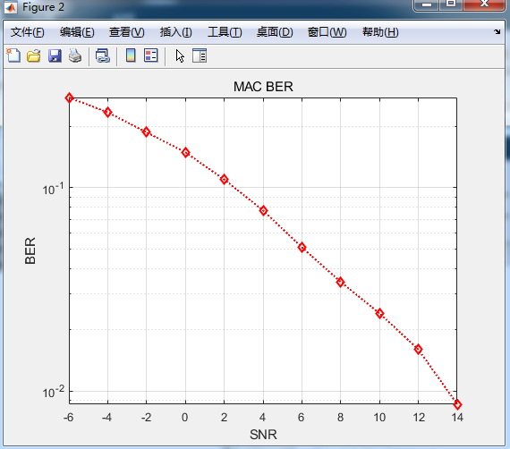Open a file with the folder icon

(33, 55)
